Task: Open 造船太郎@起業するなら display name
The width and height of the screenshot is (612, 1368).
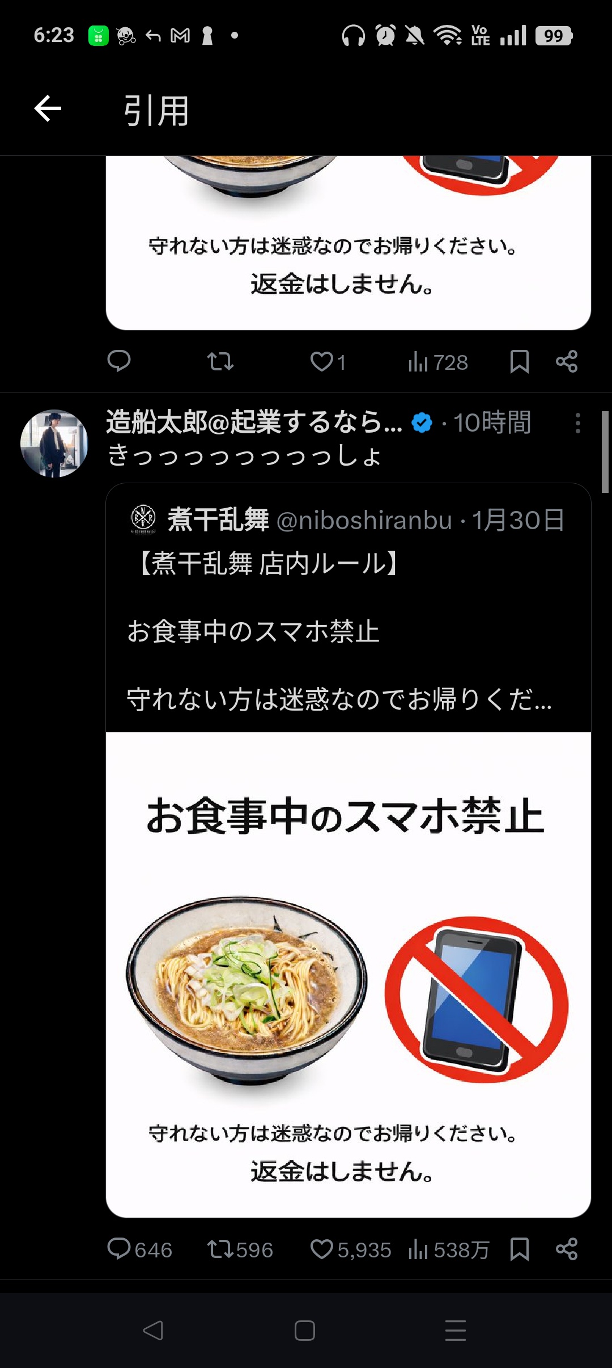Action: click(x=254, y=423)
